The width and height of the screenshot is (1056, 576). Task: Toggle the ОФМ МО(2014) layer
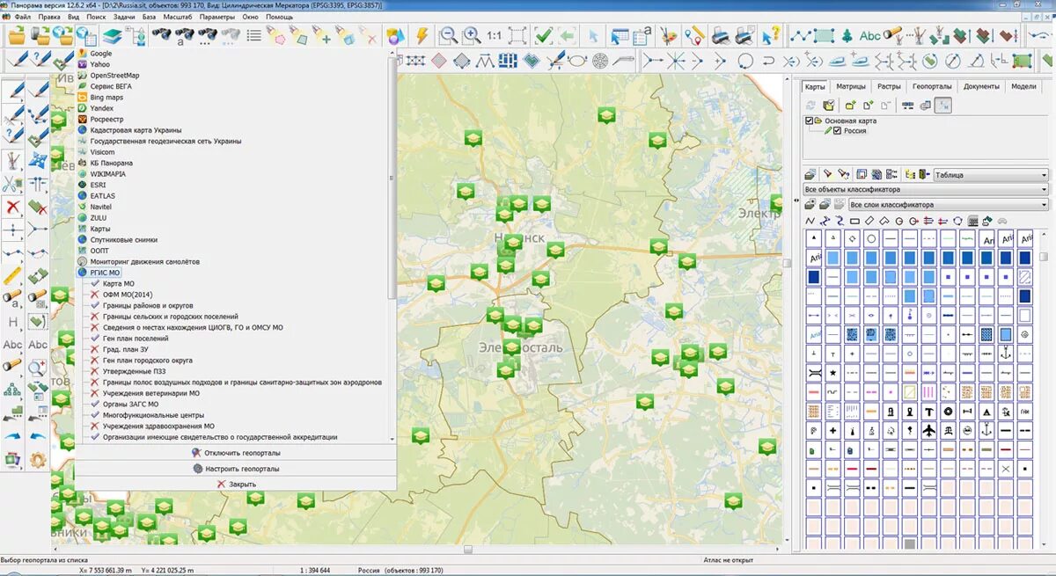pos(128,295)
